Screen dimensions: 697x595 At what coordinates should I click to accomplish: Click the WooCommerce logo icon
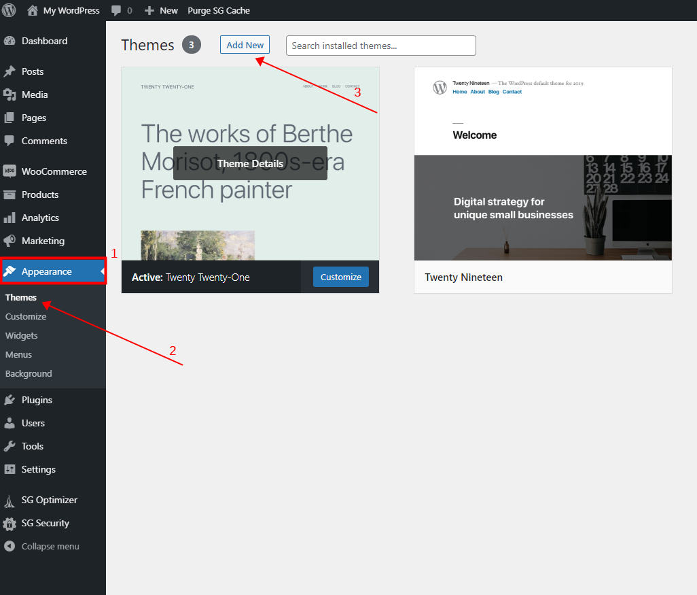pyautogui.click(x=10, y=171)
